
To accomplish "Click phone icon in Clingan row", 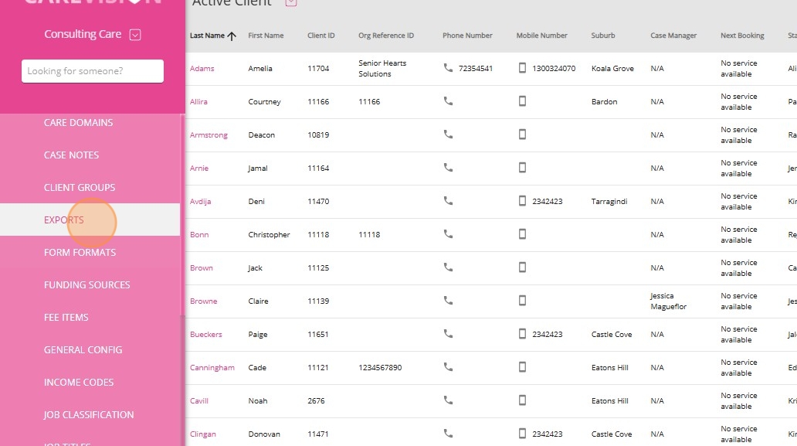I will (x=448, y=434).
